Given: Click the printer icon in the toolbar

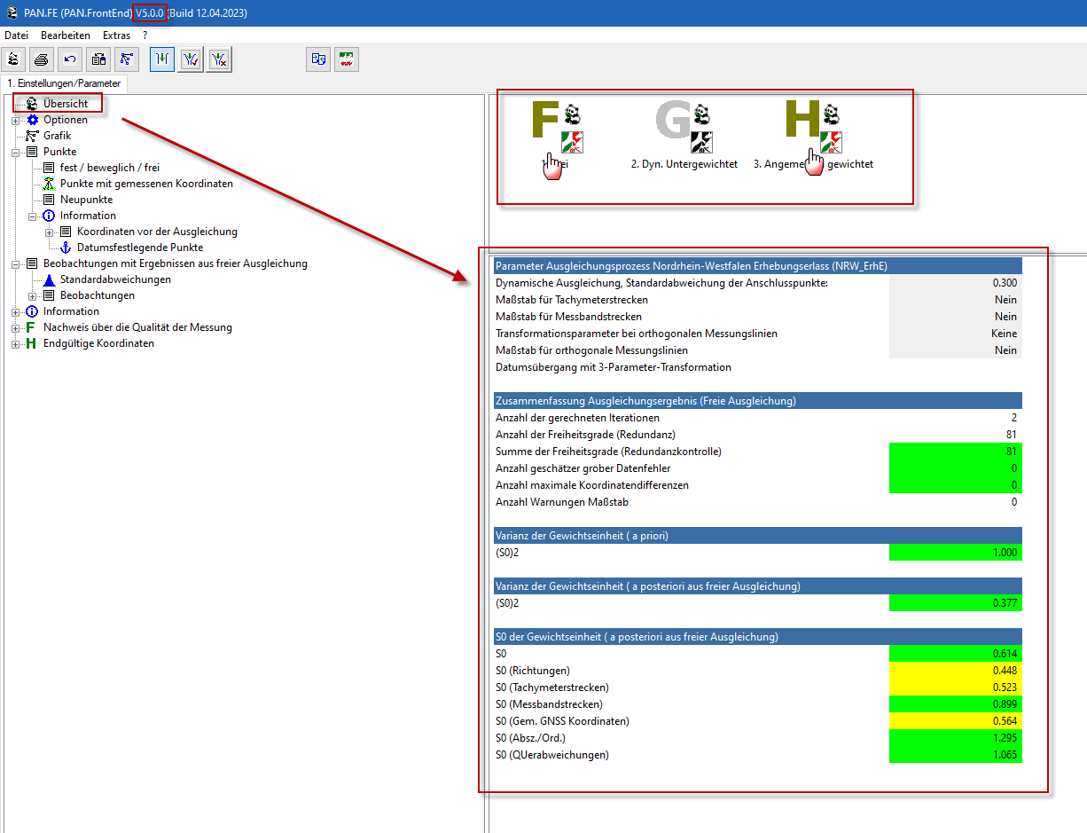Looking at the screenshot, I should (x=41, y=59).
